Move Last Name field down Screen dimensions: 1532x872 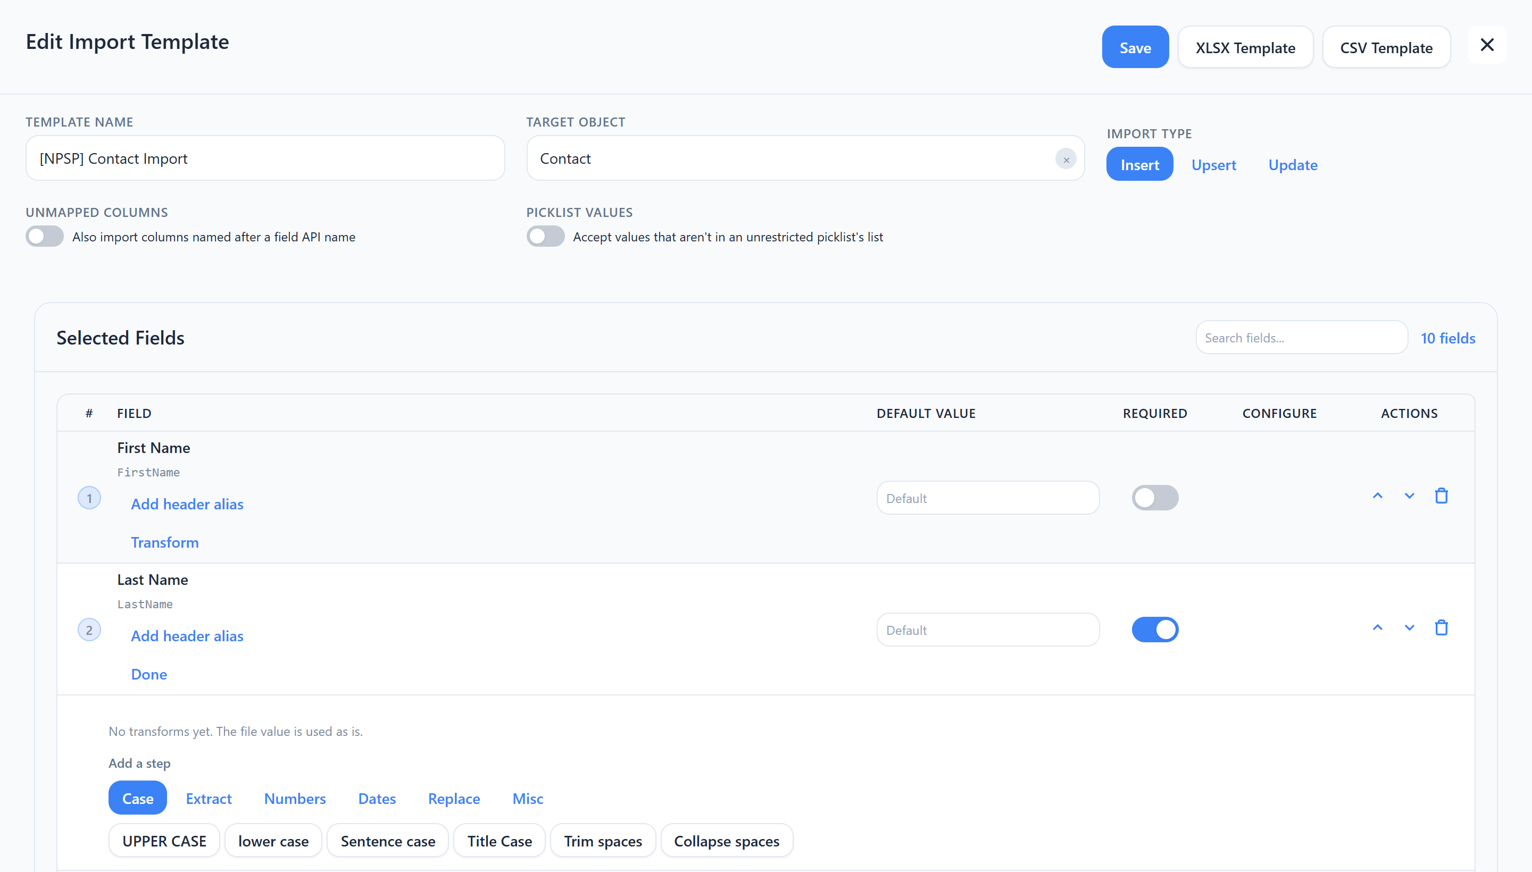(x=1409, y=628)
